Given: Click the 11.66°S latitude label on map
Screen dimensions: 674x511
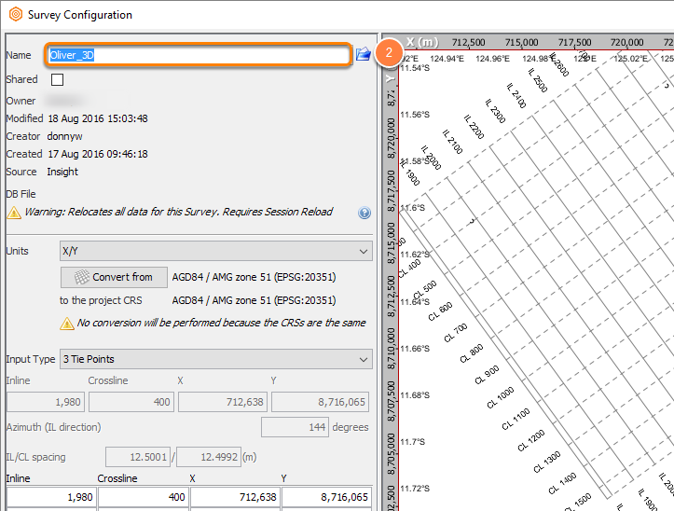Looking at the screenshot, I should 415,349.
